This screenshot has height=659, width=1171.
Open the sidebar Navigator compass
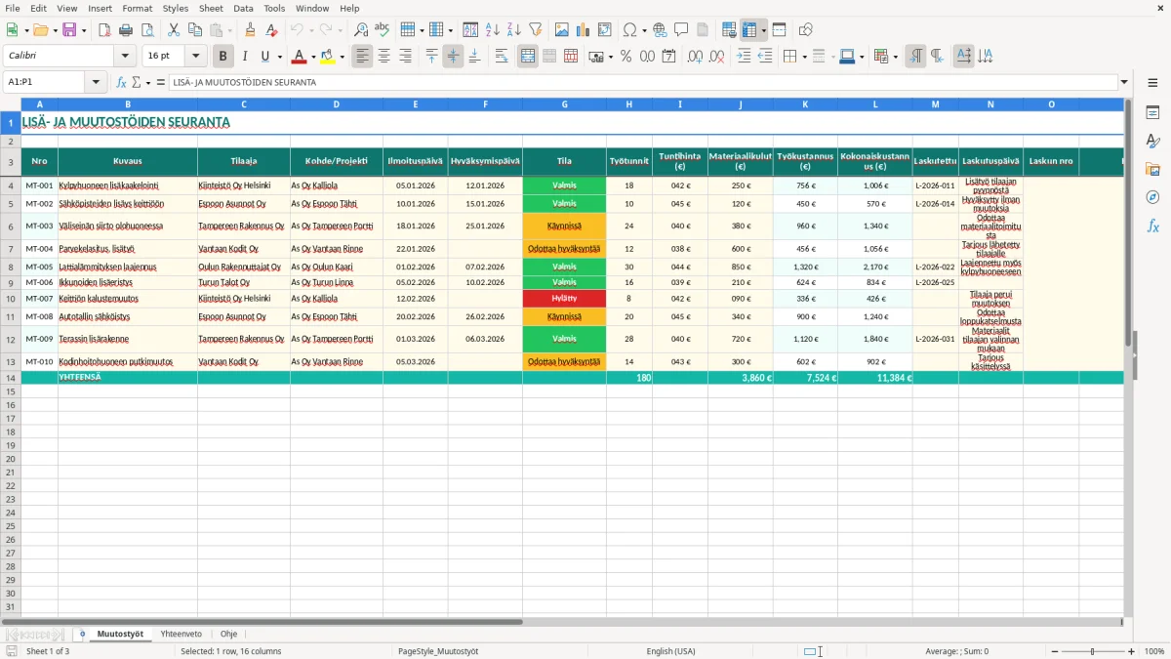pyautogui.click(x=1153, y=197)
